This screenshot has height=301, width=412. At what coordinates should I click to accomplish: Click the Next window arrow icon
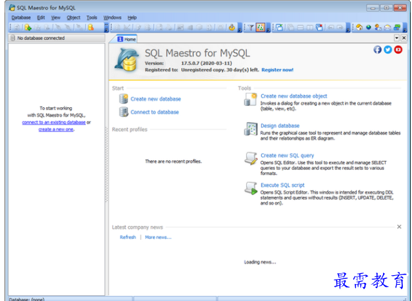340,27
